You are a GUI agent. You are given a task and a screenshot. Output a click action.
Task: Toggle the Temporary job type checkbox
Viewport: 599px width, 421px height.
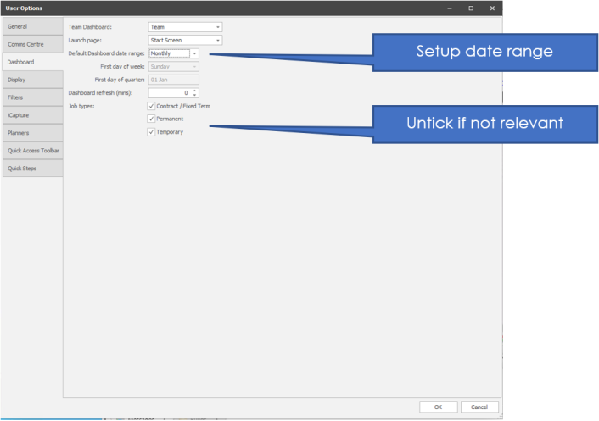tap(151, 132)
